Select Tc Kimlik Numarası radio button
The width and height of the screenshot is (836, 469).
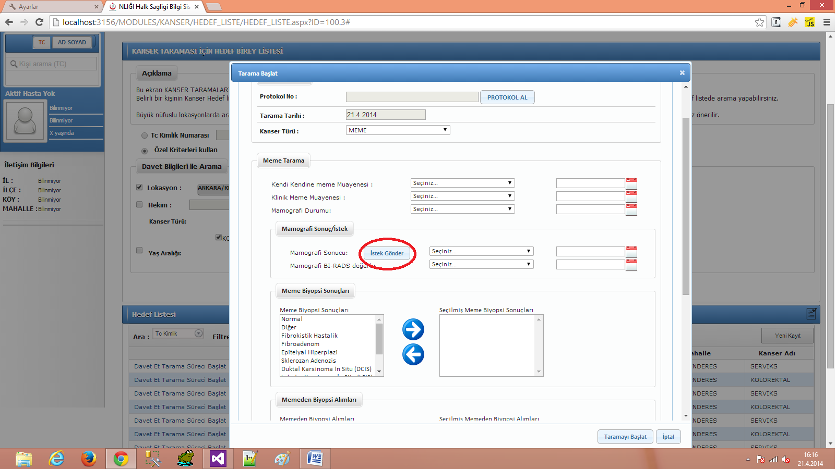coord(145,135)
